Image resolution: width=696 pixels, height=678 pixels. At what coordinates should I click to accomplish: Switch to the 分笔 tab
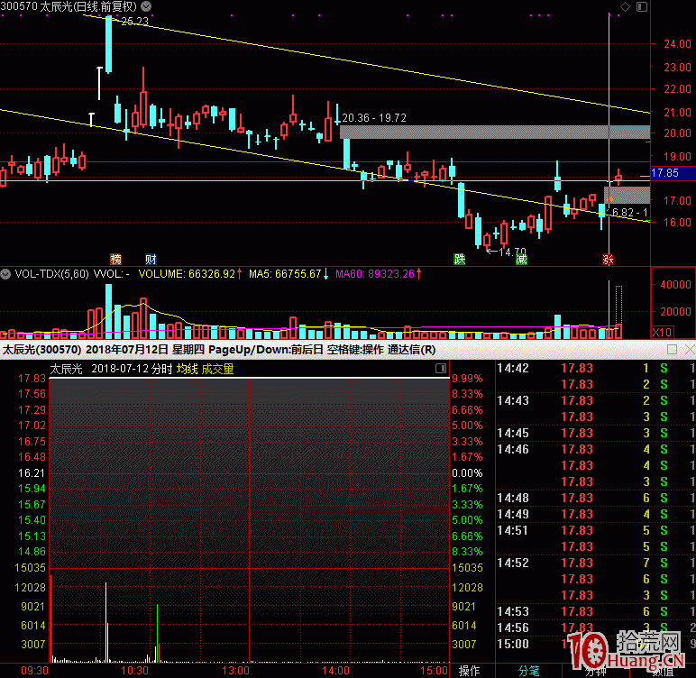click(x=528, y=671)
